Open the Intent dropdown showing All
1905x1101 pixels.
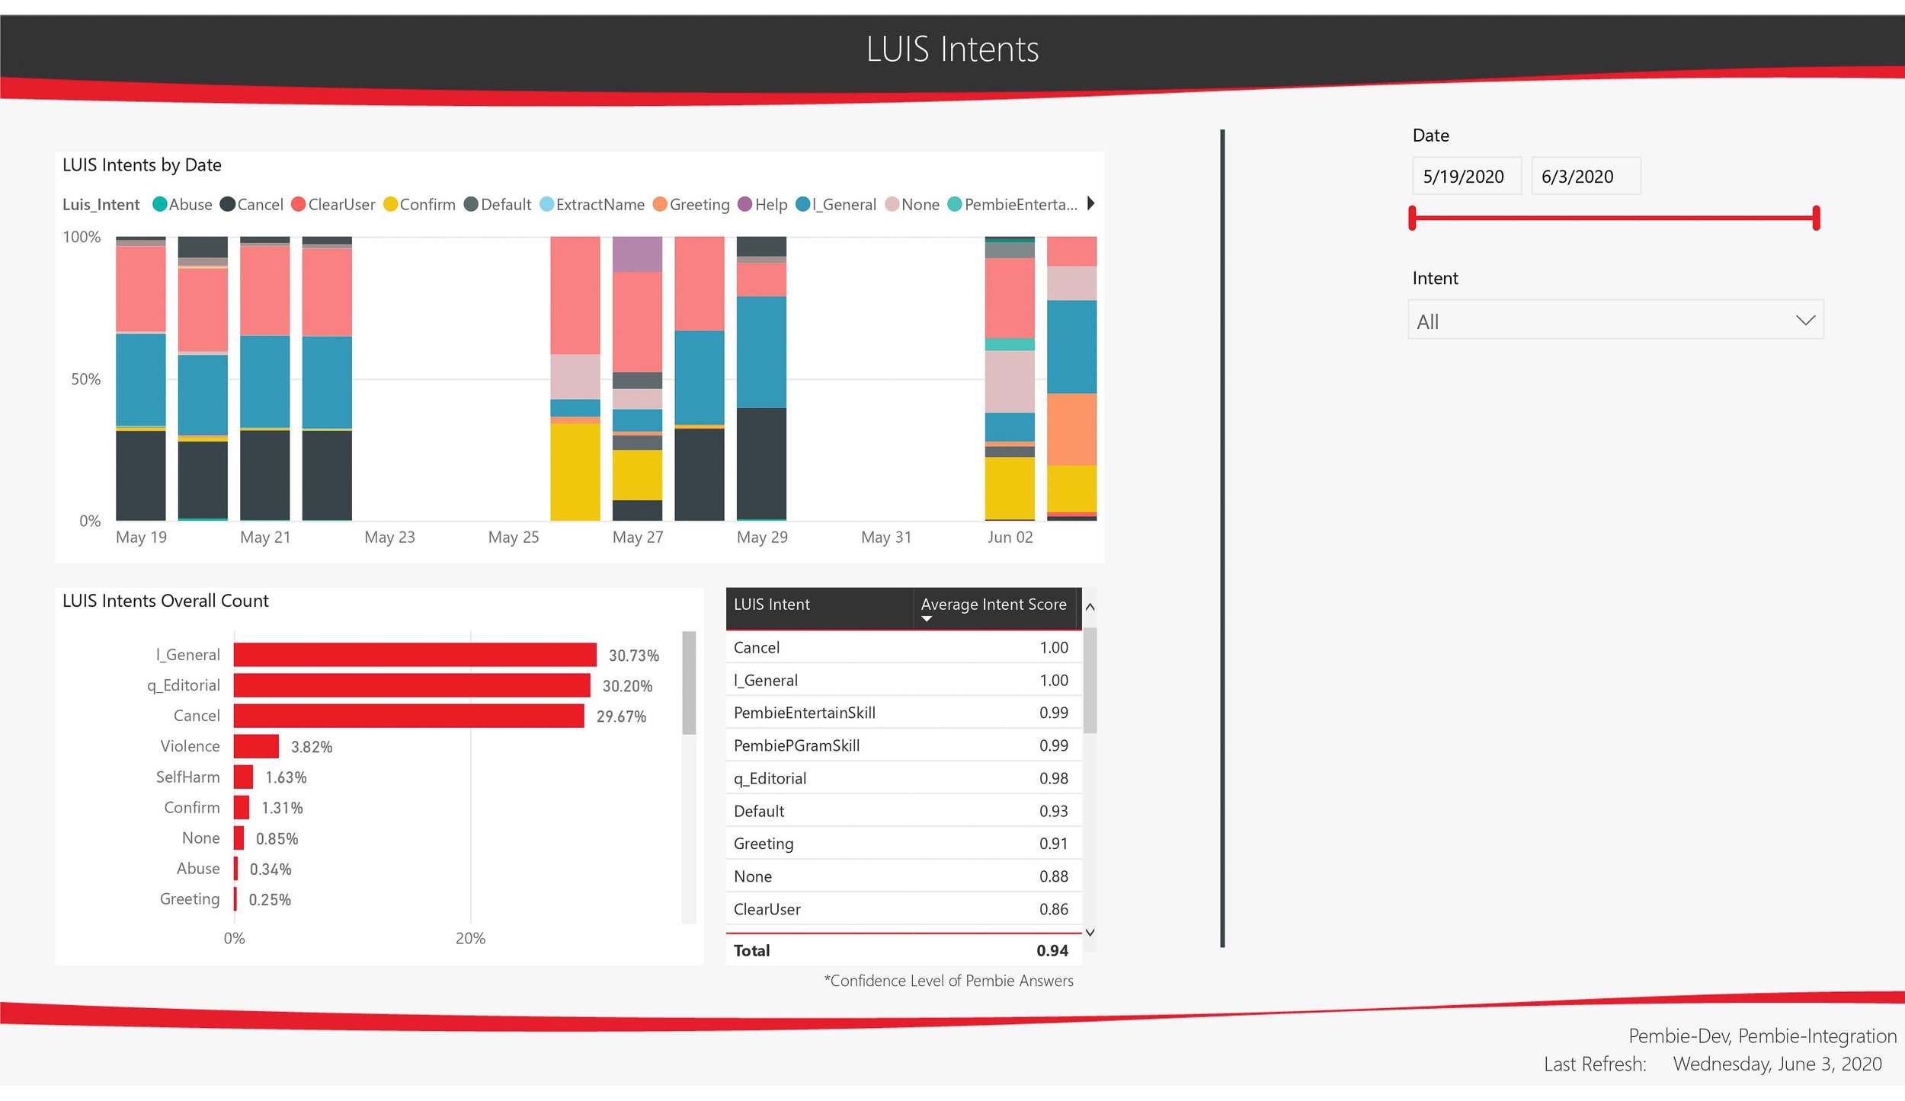coord(1615,321)
